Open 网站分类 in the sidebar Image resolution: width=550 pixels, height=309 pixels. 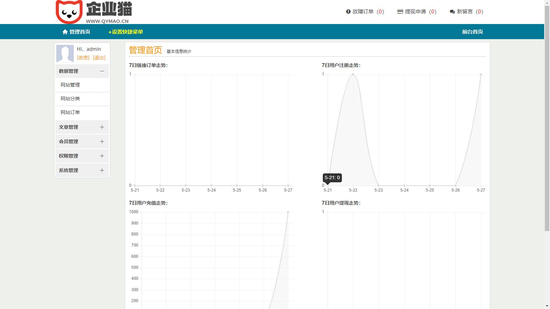70,99
